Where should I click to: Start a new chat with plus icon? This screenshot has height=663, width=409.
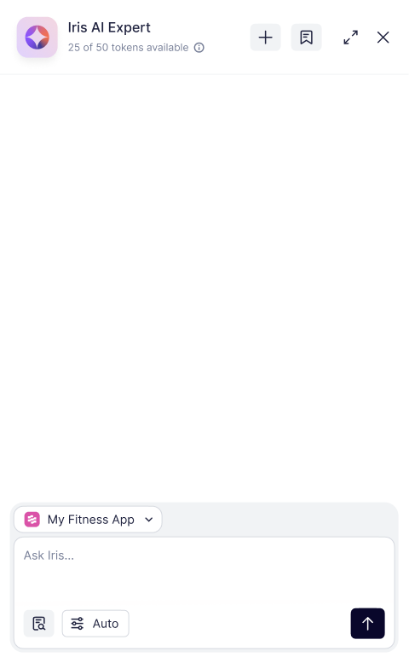point(266,38)
